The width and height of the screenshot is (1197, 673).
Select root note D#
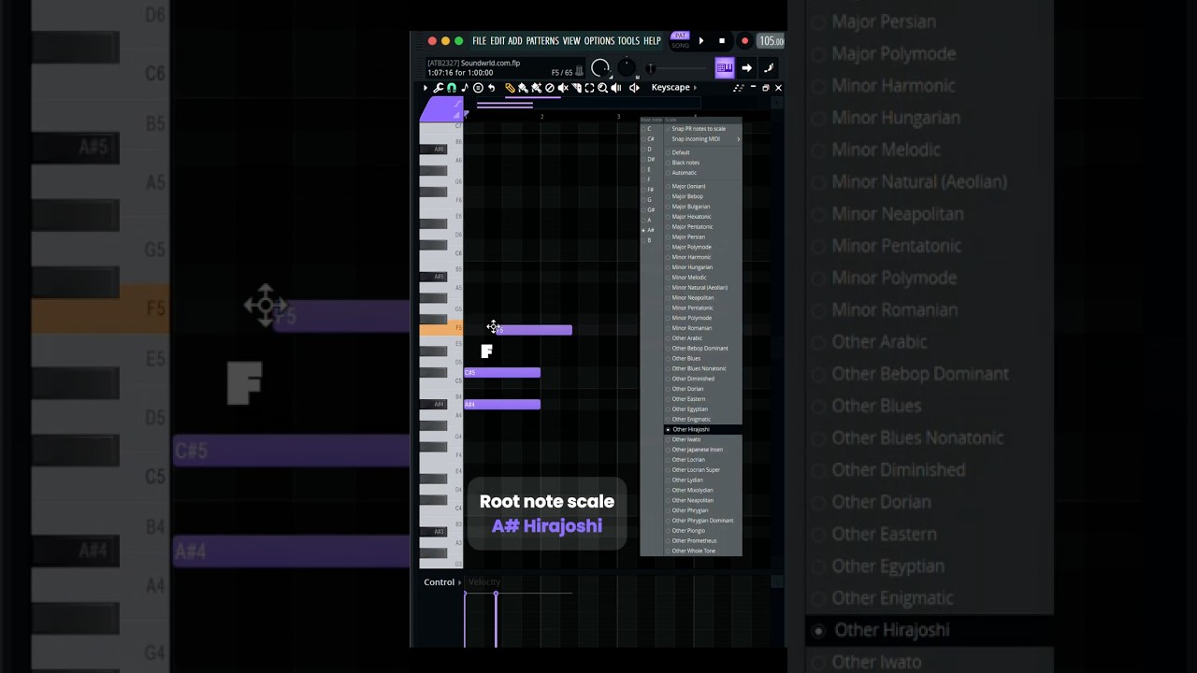[x=650, y=159]
